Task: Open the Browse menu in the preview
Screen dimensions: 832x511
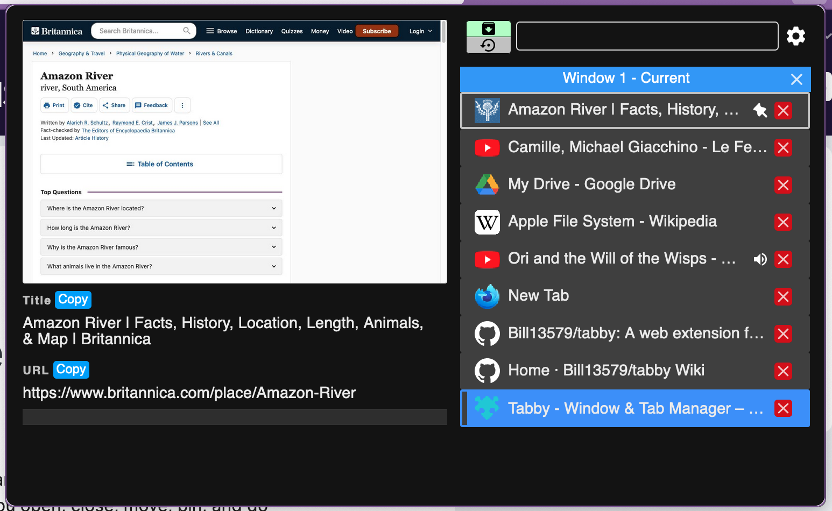Action: (222, 31)
